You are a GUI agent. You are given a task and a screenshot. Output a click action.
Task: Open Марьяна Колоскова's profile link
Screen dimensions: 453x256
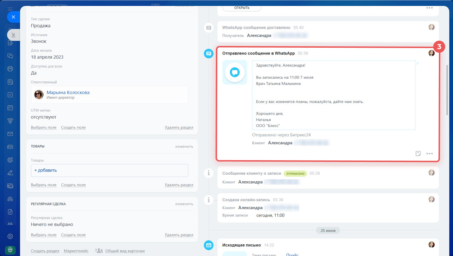68,92
